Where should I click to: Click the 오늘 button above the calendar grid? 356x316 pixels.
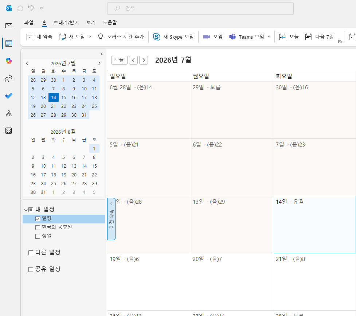(119, 60)
